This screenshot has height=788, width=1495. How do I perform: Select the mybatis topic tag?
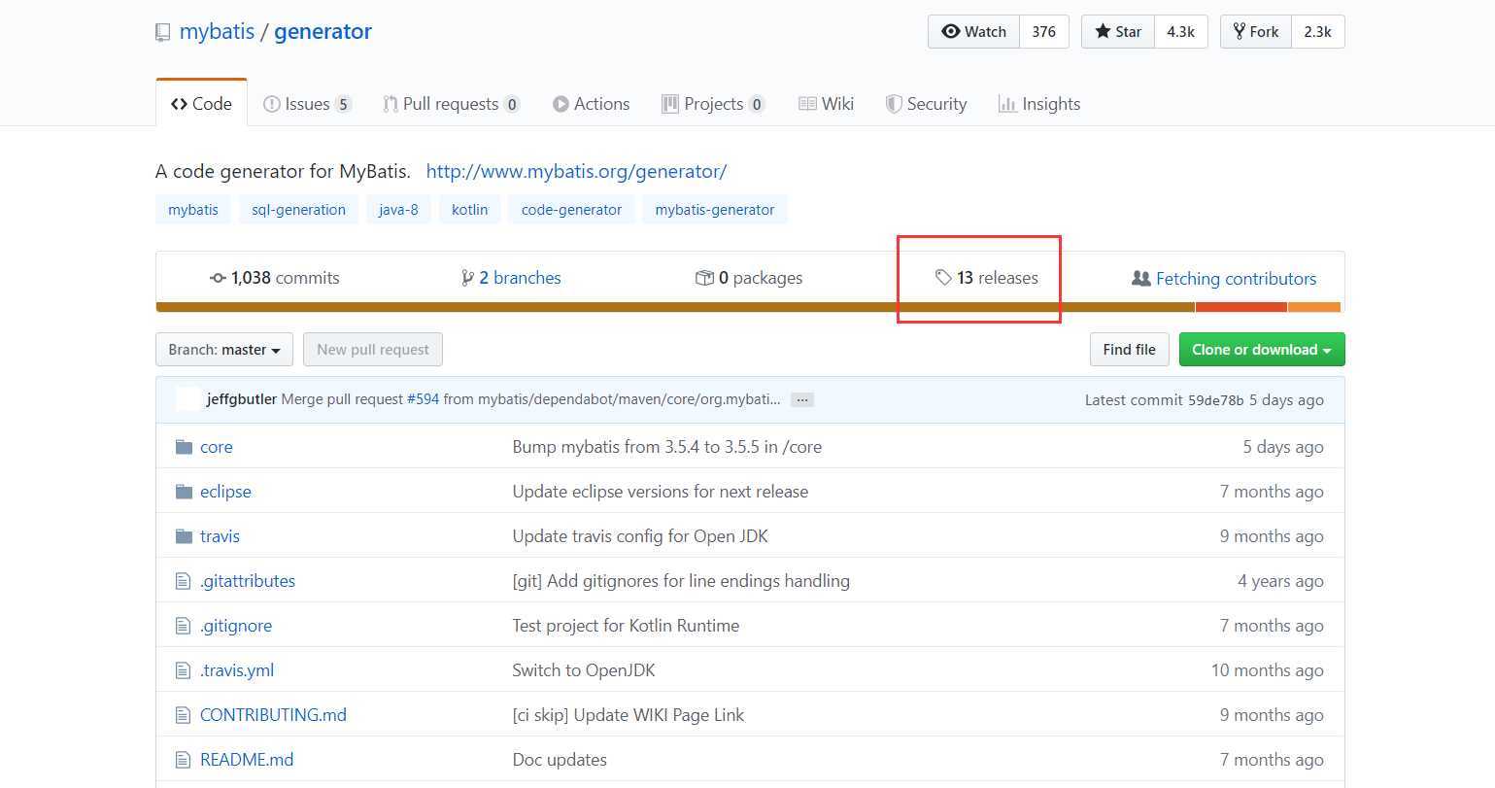click(193, 210)
